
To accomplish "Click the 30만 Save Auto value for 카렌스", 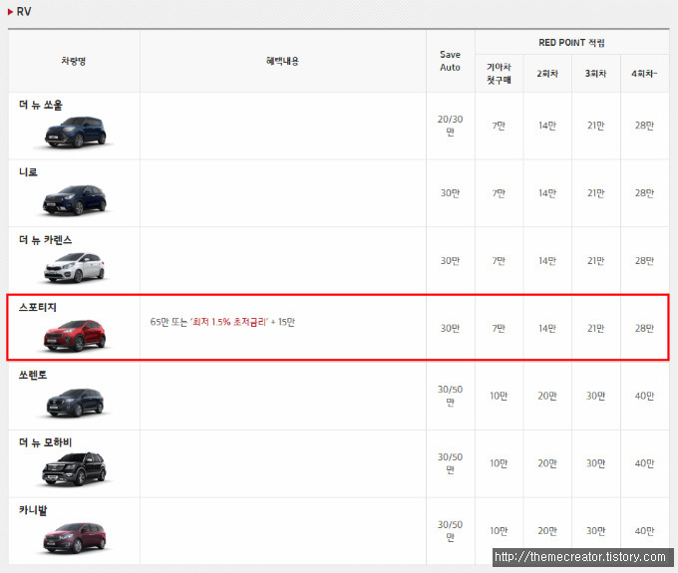I will click(x=450, y=260).
